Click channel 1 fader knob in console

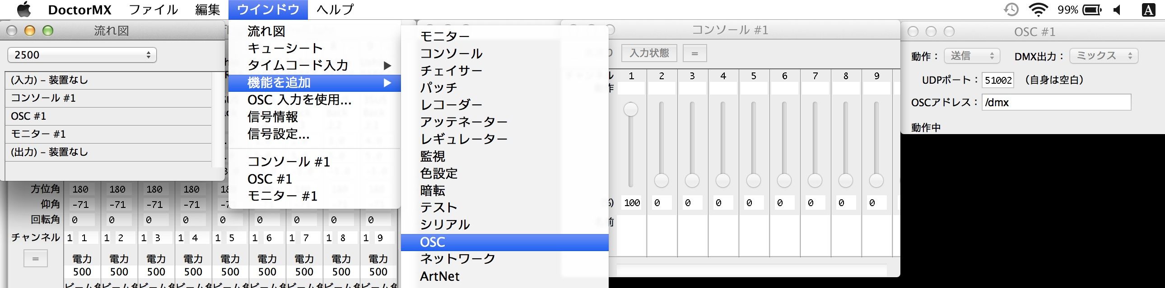[x=630, y=109]
